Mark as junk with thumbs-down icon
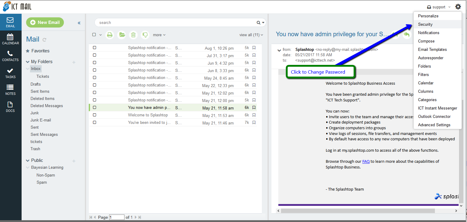 pyautogui.click(x=145, y=35)
